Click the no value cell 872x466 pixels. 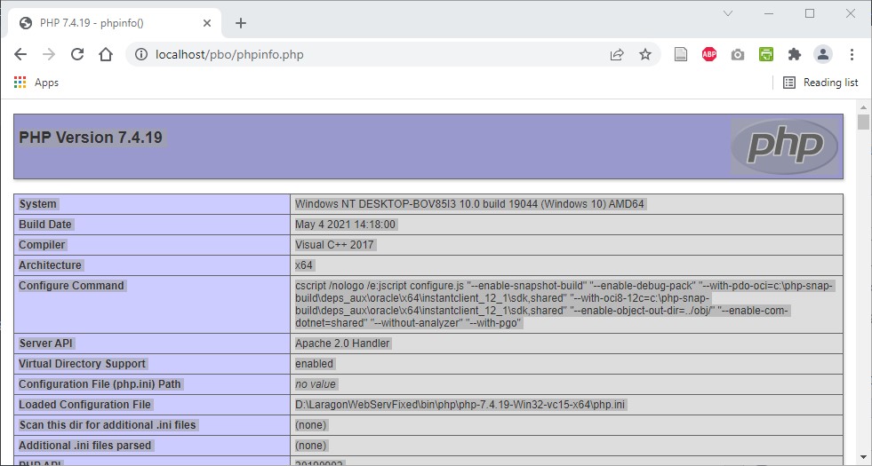pos(316,384)
